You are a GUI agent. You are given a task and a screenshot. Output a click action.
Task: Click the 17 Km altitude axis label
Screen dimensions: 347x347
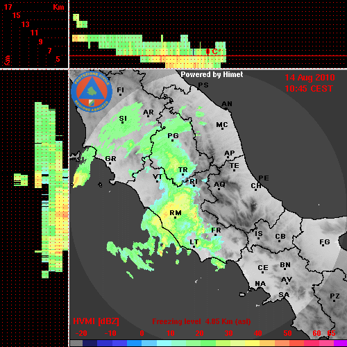[8, 7]
